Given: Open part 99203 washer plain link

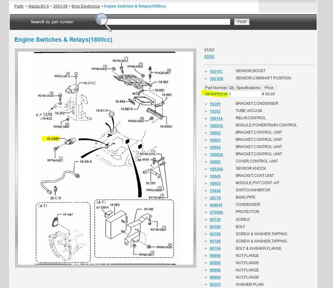Looking at the screenshot, I should (215, 285).
